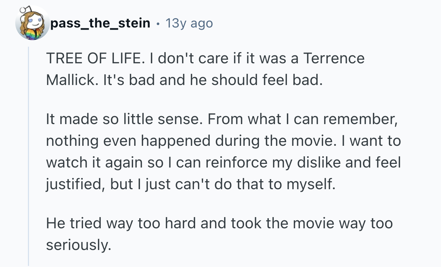Click pass_the_stein's Snoo avatar icon
Image resolution: width=441 pixels, height=267 pixels.
(x=33, y=23)
